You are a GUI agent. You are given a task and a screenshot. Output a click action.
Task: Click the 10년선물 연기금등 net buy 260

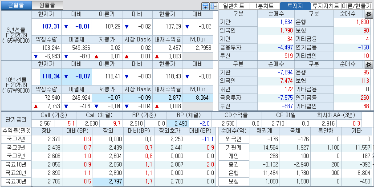click(x=352, y=98)
